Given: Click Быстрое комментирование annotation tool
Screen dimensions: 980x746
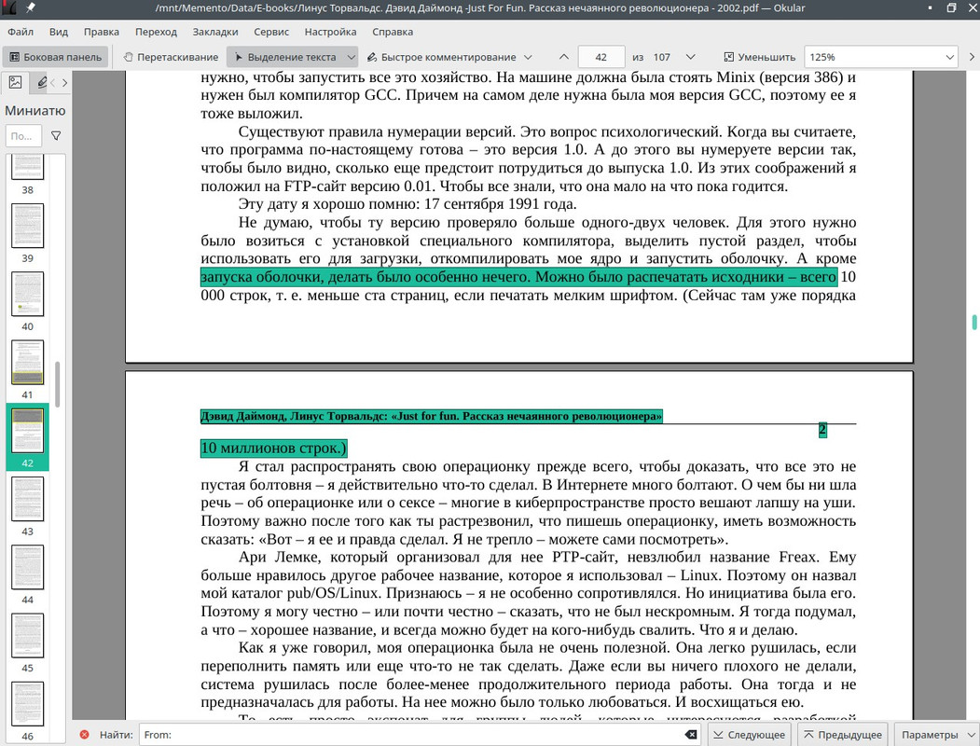Looking at the screenshot, I should 441,57.
